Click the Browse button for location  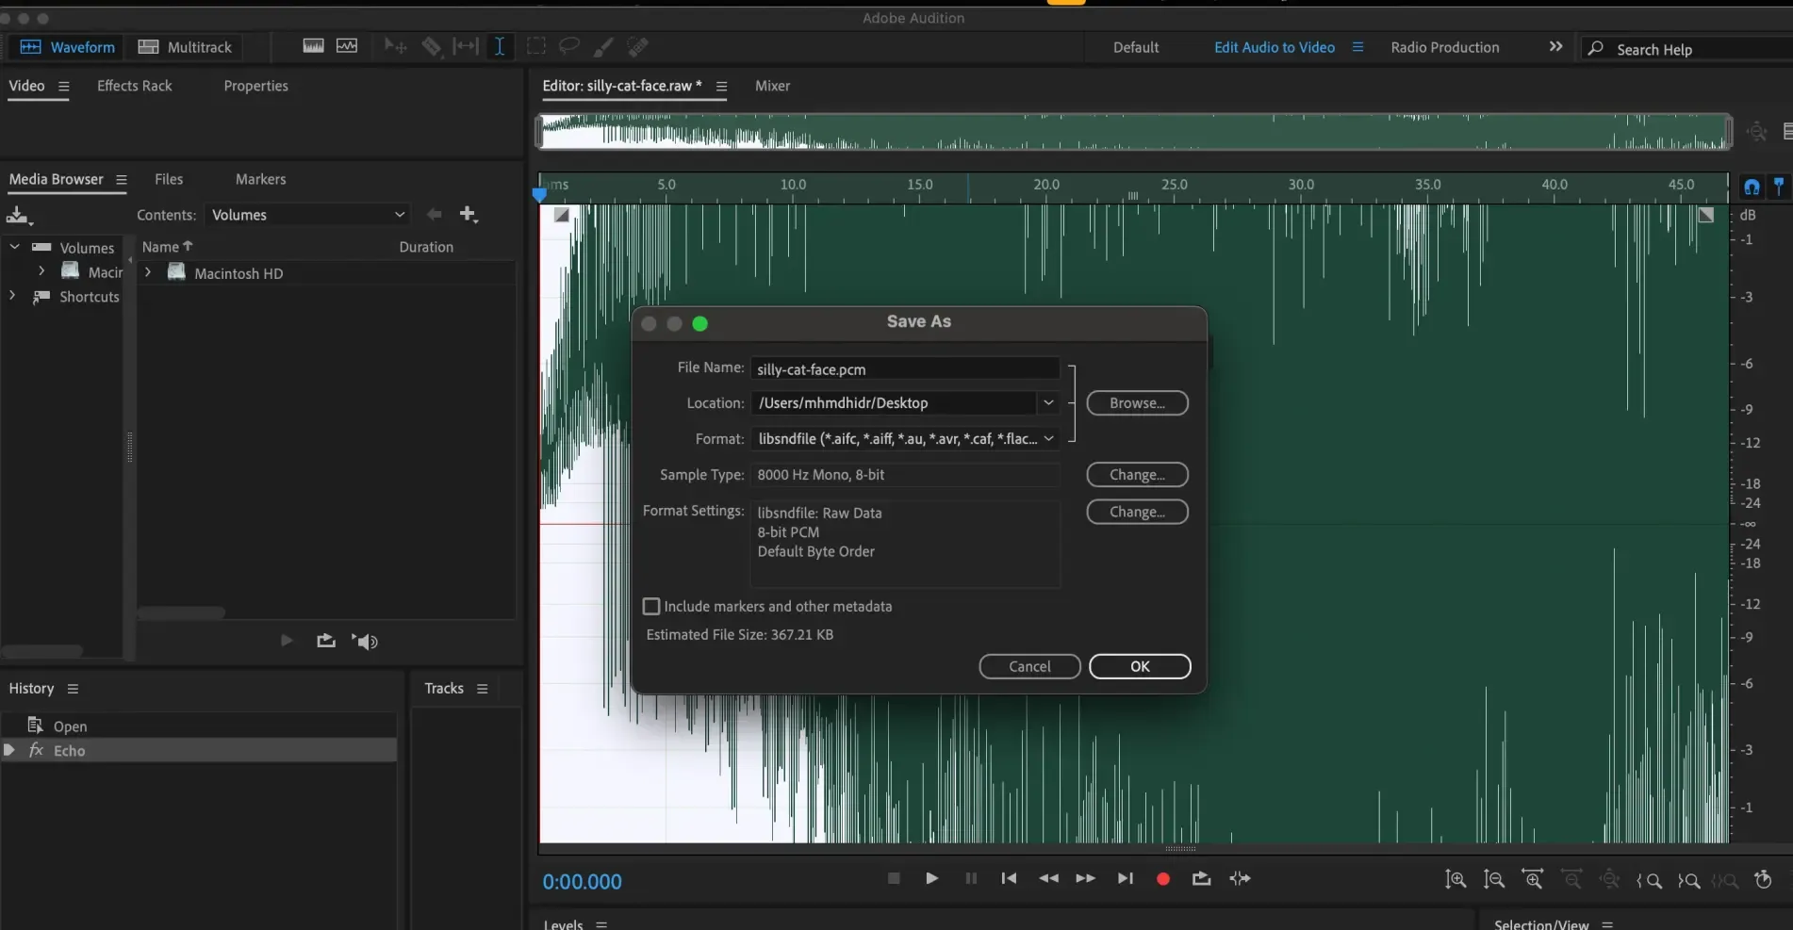[x=1137, y=403]
